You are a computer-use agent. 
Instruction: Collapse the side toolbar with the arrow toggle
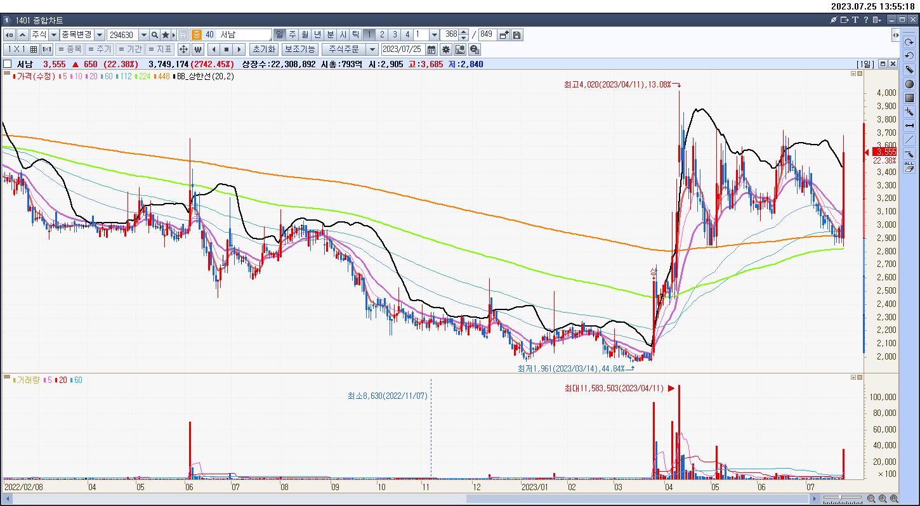point(896,35)
